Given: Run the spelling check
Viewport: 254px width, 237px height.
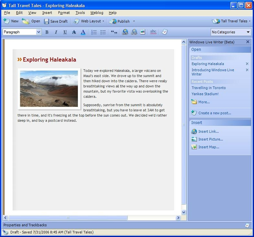Looking at the screenshot, I should pyautogui.click(x=153, y=32).
